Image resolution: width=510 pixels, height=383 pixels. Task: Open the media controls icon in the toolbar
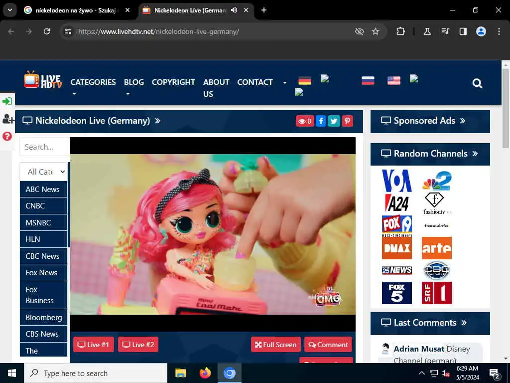pos(445,31)
